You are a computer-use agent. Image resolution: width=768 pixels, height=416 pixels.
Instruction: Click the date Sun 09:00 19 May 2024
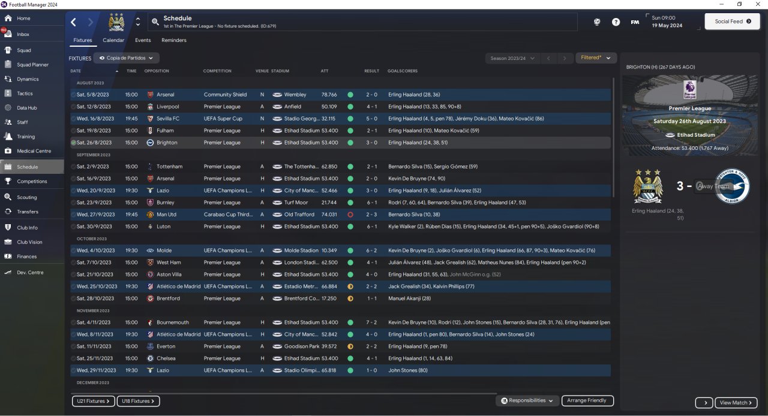667,22
